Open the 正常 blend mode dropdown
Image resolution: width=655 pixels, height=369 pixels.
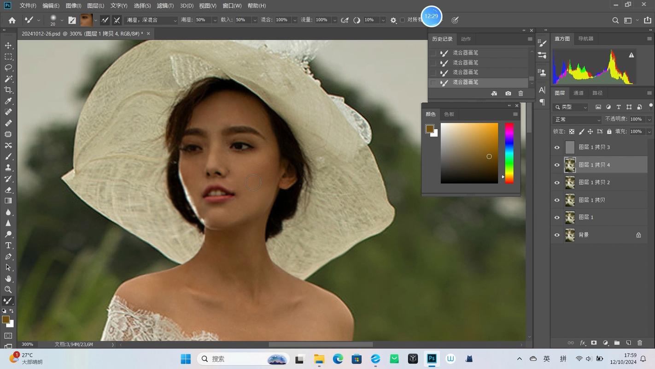tap(577, 119)
